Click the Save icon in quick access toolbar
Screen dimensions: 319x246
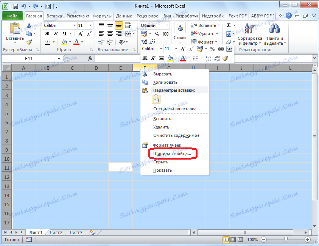click(x=16, y=6)
